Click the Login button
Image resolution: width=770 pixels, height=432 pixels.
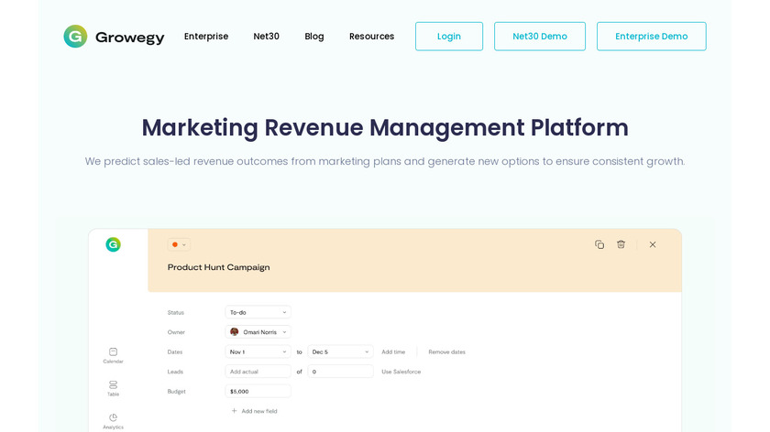tap(449, 37)
